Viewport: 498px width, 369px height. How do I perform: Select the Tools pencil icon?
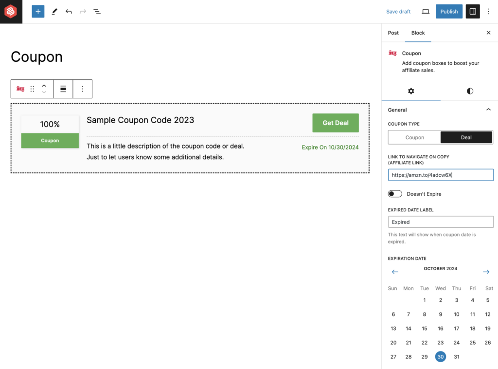point(54,11)
